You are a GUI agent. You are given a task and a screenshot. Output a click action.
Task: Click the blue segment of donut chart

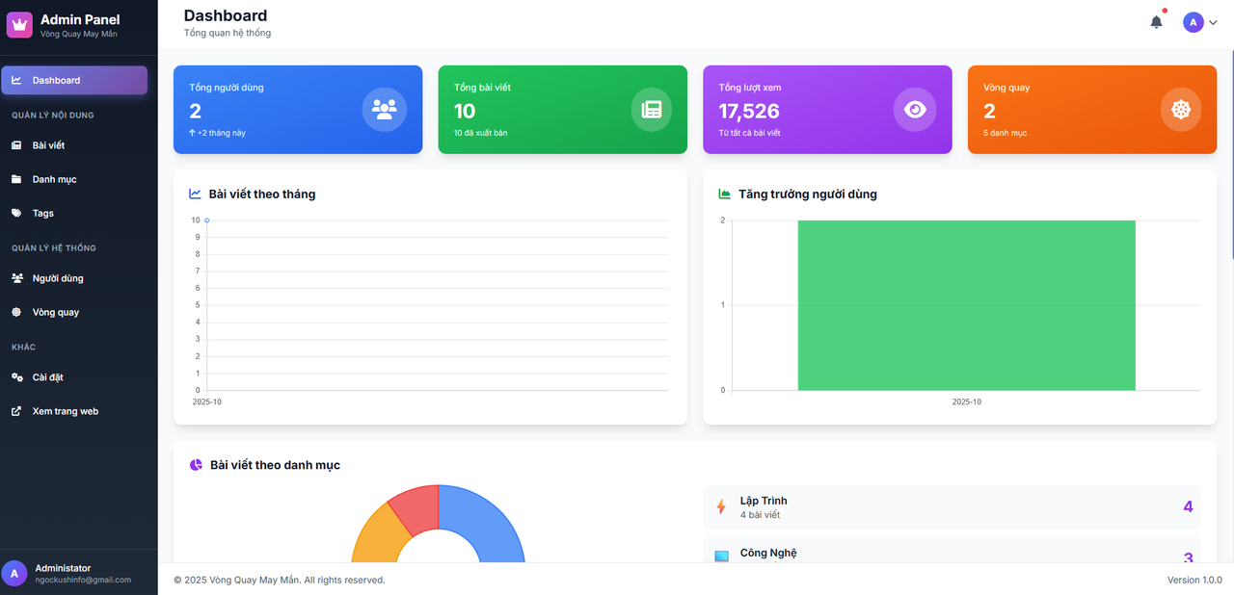[x=487, y=519]
